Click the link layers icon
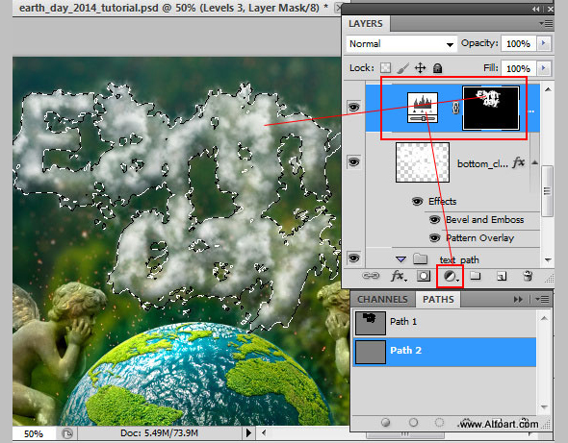Viewport: 568px width, 443px height. [x=371, y=277]
